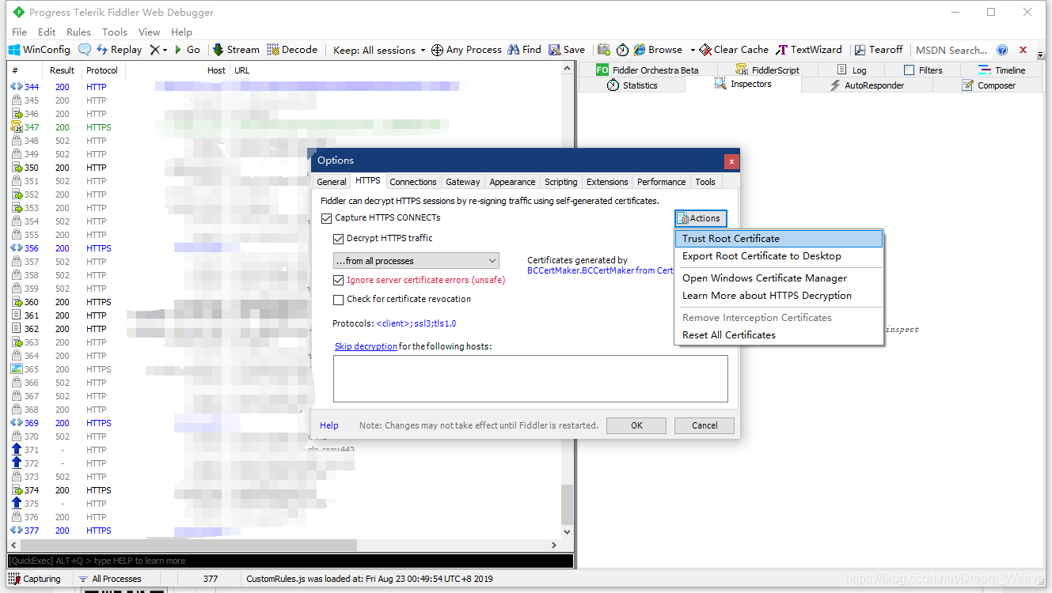Screen dimensions: 1052x593
Task: Save sessions using the Save toolbar button
Action: pyautogui.click(x=567, y=50)
